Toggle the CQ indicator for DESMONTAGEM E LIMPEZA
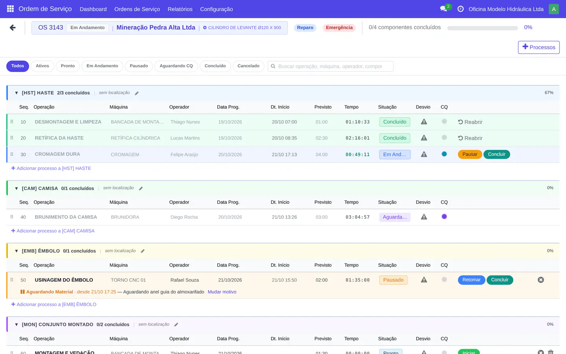566x354 pixels. [x=444, y=122]
